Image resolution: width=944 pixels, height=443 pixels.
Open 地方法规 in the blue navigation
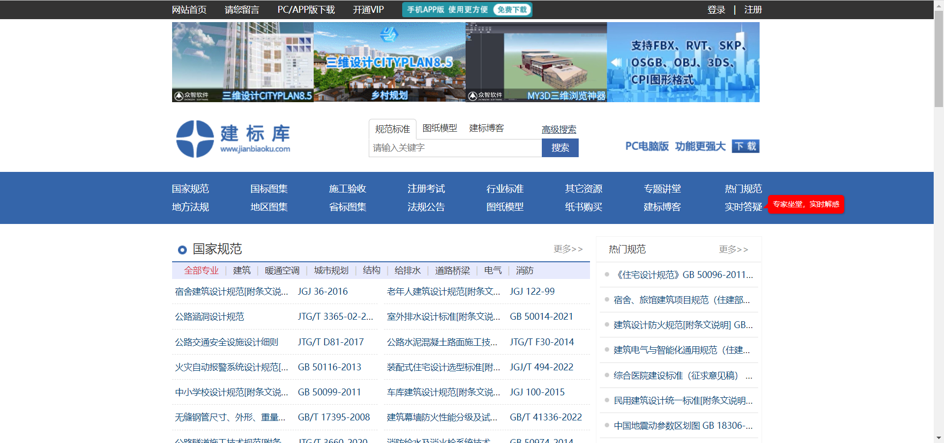(190, 207)
